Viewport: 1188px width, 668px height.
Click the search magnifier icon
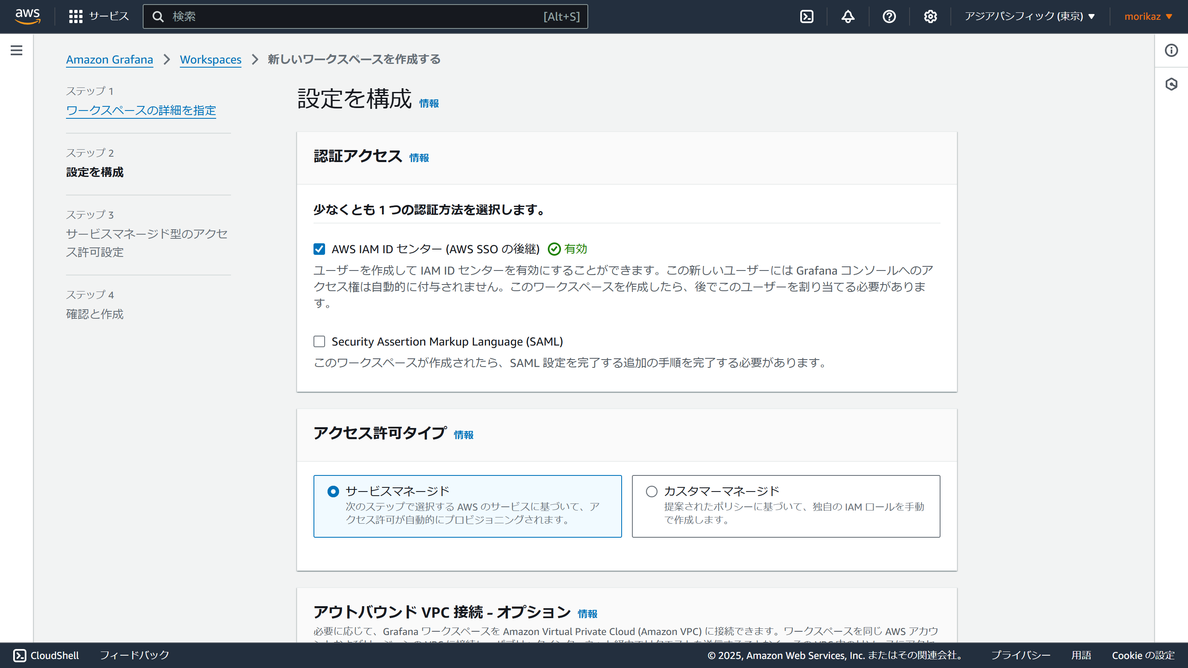pyautogui.click(x=158, y=16)
